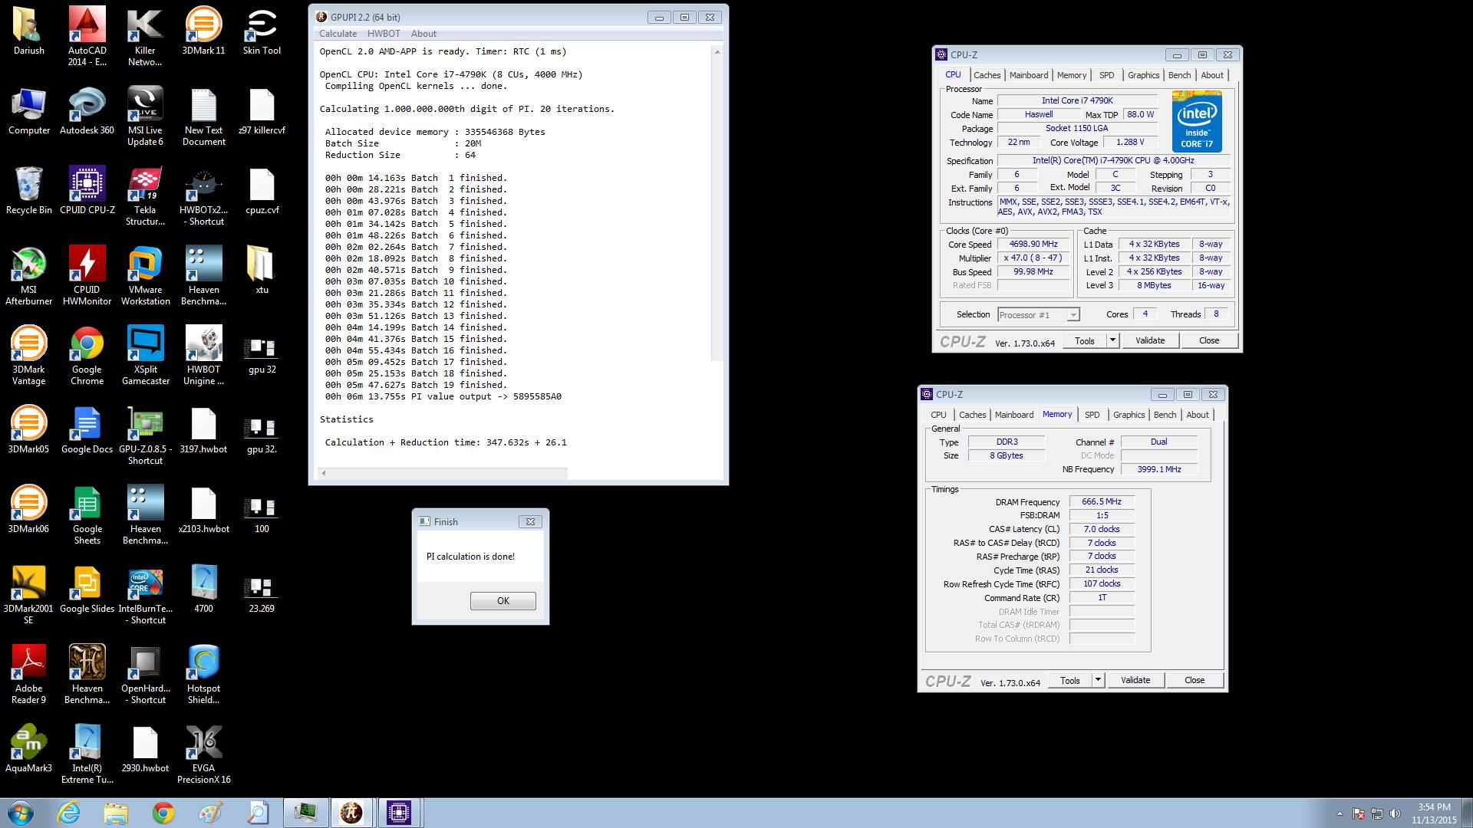Select the Recycle Bin icon
Image resolution: width=1473 pixels, height=828 pixels.
pyautogui.click(x=29, y=191)
